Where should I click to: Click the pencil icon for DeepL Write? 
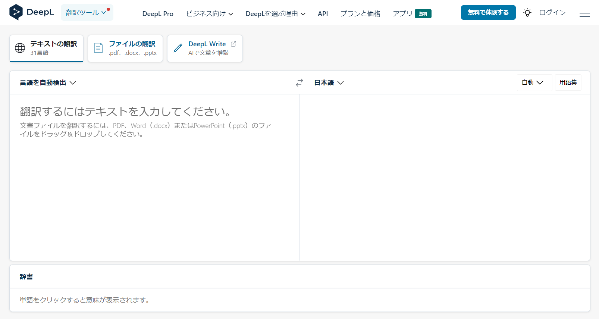point(178,48)
